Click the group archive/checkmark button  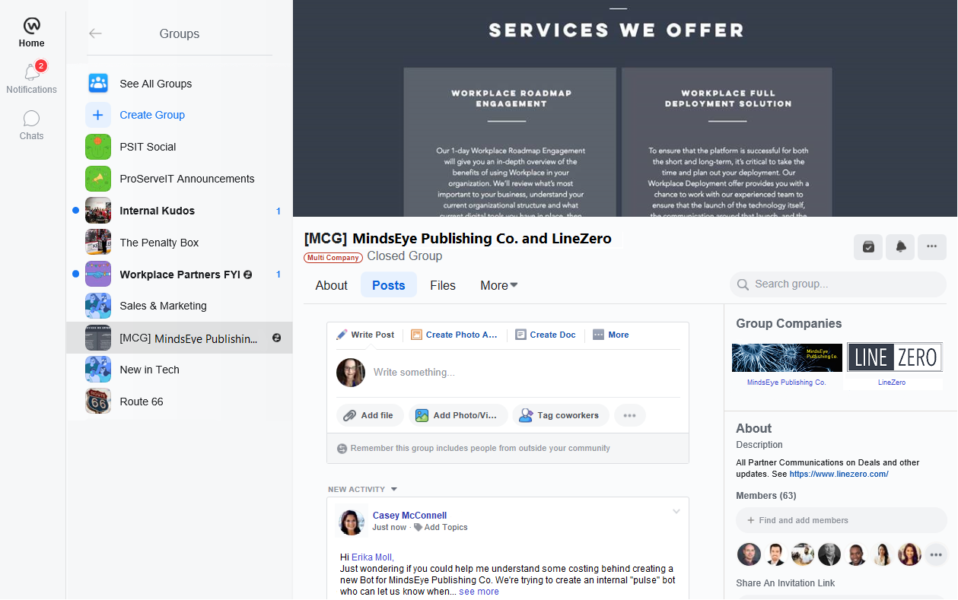(x=868, y=247)
